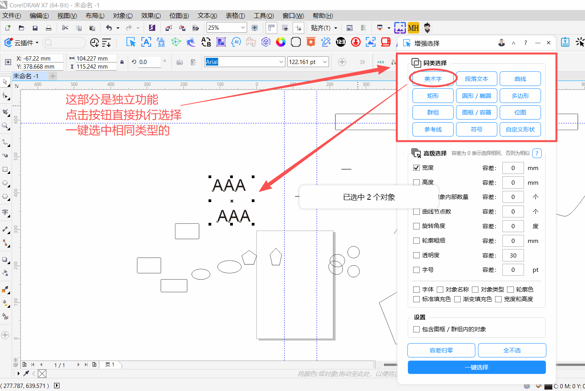The width and height of the screenshot is (585, 391).
Task: Click the Cut scissors icon
Action: click(65, 28)
